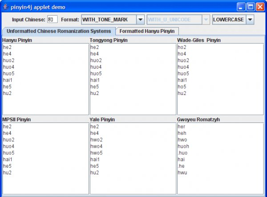Viewport: 267px width, 197px height.
Task: Select 'ho4' in Wade-Giles Pinyin list
Action: [x=182, y=54]
